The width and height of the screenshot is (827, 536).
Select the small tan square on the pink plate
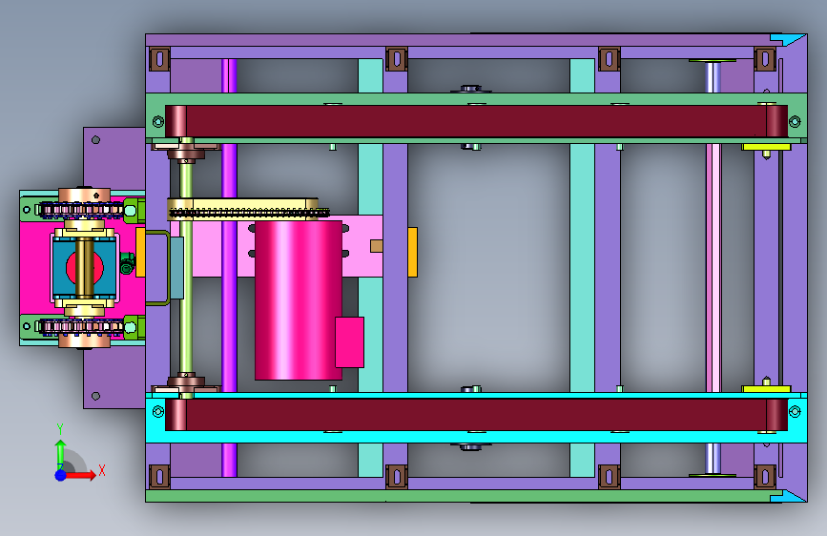[377, 246]
